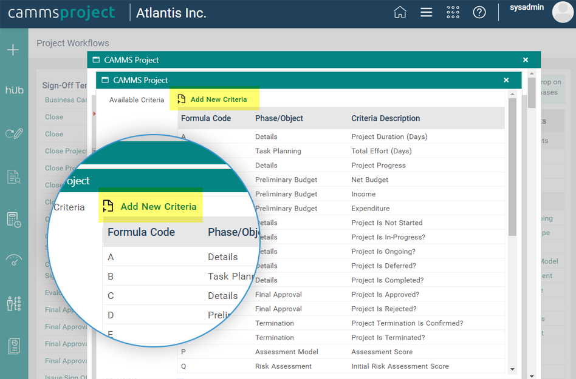Viewport: 576px width, 379px height.
Task: Click the inner dialog scrollbar thumb
Action: [512, 167]
